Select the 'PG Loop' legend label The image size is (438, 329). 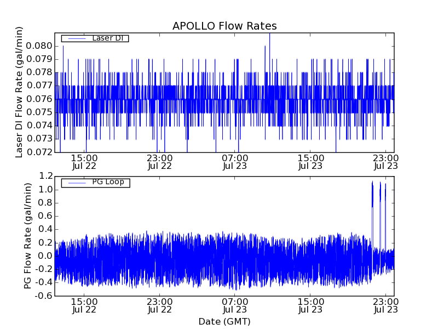click(x=108, y=182)
